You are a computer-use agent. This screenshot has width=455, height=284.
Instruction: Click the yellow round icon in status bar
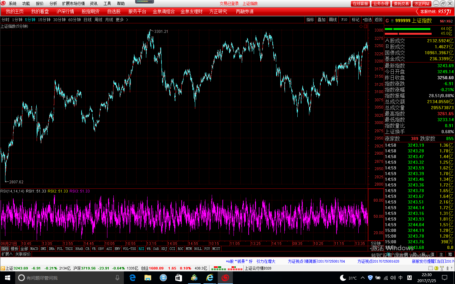pyautogui.click(x=436, y=268)
